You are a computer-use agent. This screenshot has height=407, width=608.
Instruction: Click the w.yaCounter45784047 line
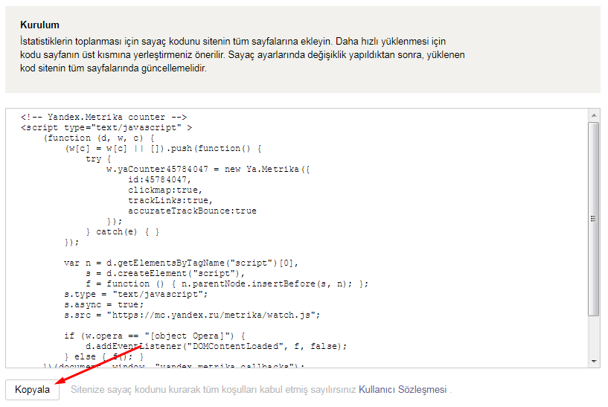point(208,170)
